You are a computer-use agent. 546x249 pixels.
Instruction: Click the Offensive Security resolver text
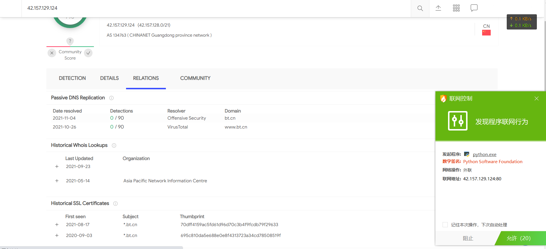coord(186,118)
